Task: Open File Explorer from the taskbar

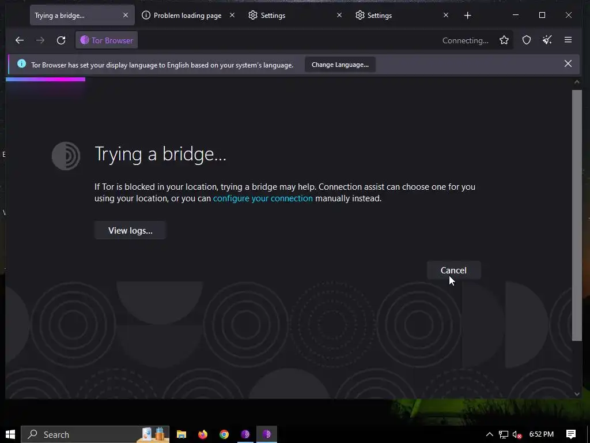Action: click(181, 434)
